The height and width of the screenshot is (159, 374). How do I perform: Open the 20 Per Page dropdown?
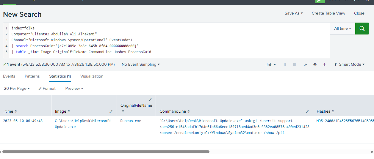click(17, 88)
